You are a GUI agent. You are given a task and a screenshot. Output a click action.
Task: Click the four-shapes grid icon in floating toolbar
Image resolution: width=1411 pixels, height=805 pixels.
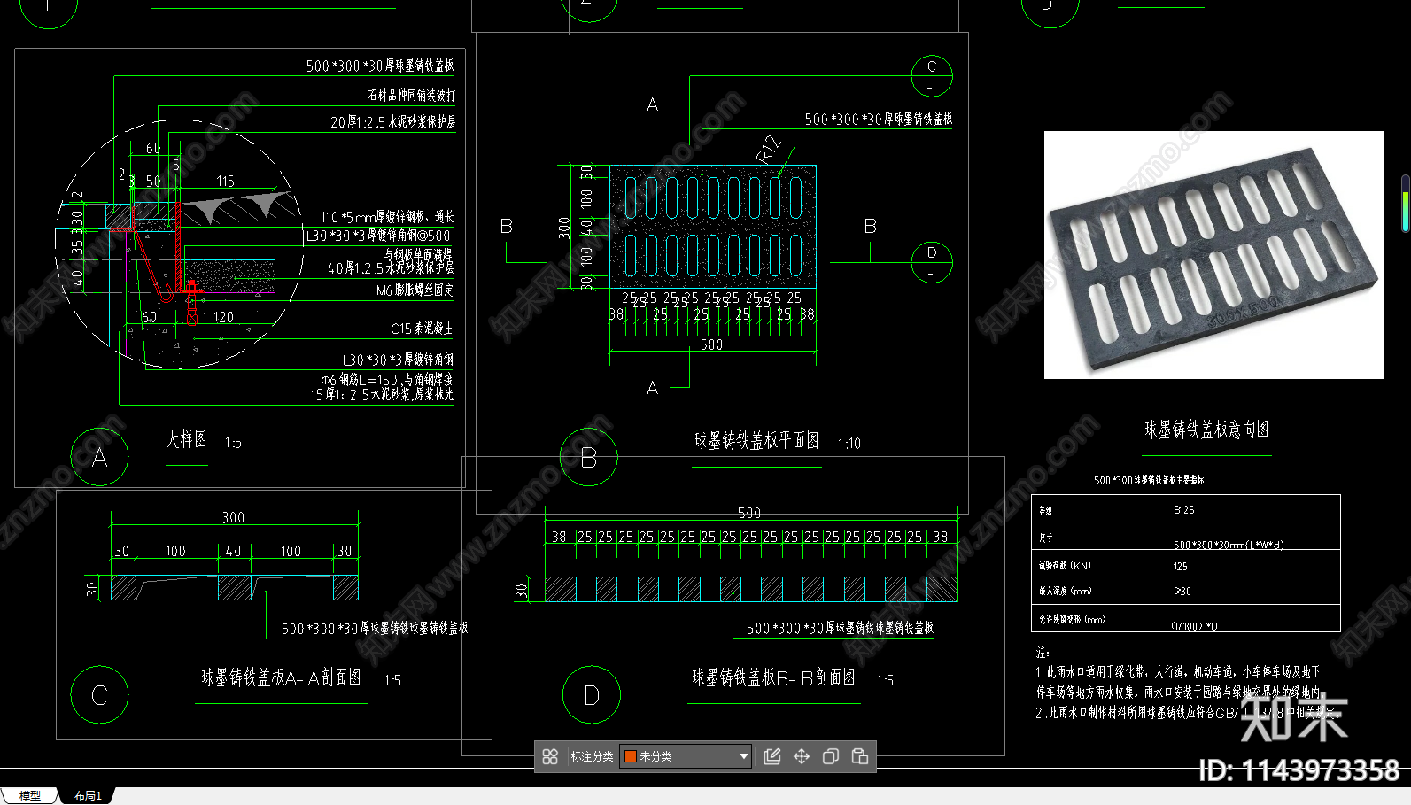550,756
